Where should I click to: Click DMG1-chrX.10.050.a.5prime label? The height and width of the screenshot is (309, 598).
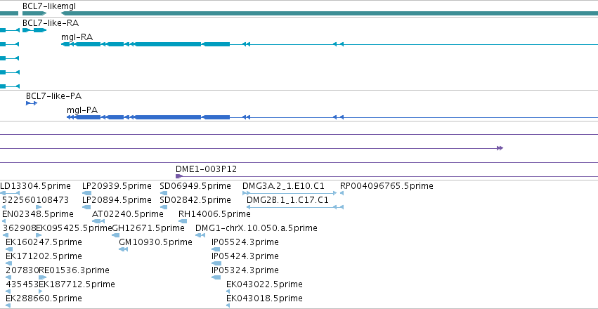256,228
